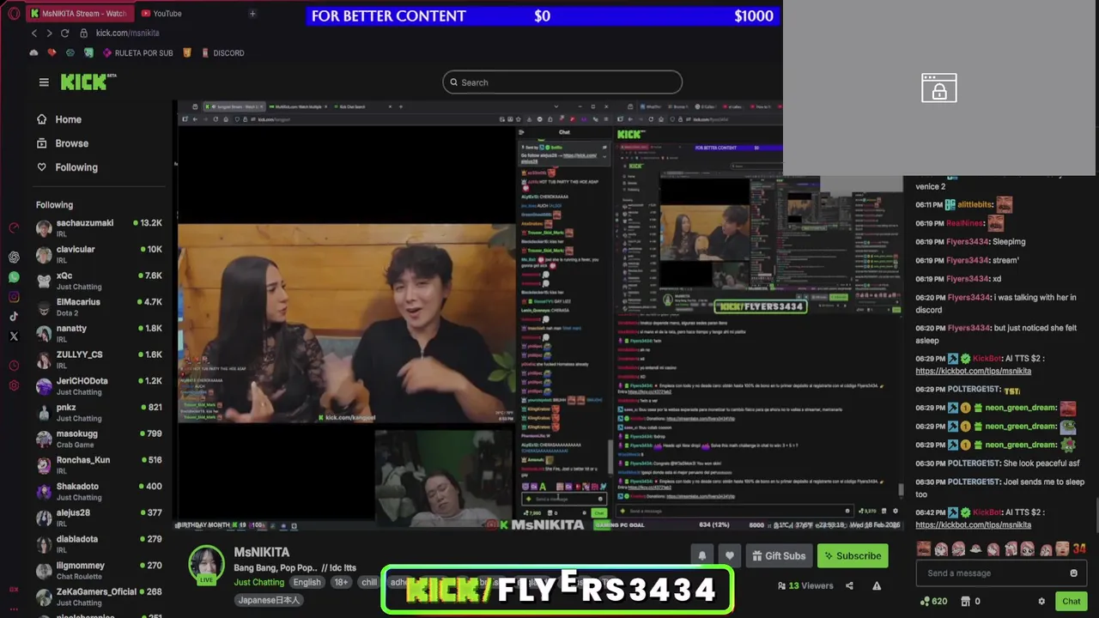
Task: Open Browse in Kick sidebar
Action: pos(63,143)
